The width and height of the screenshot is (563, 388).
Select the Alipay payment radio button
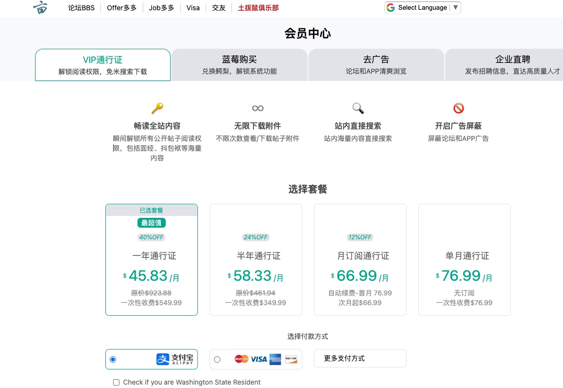[x=113, y=359]
